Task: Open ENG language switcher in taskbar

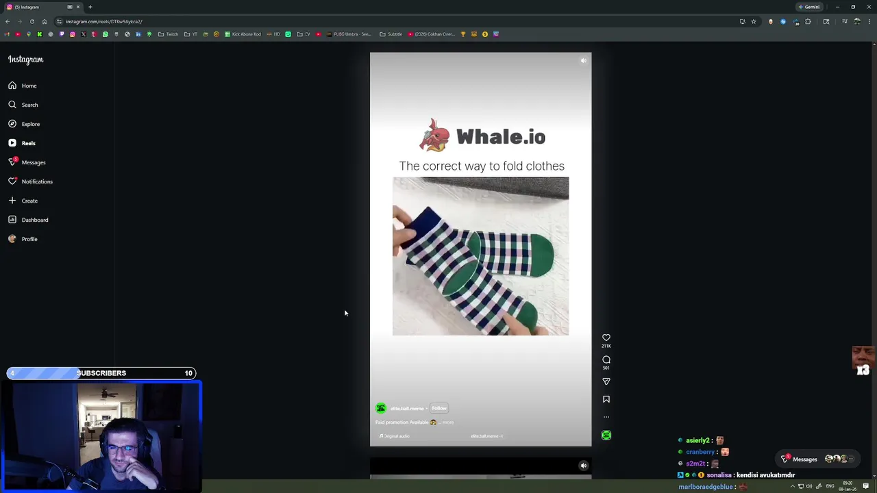Action: [830, 486]
